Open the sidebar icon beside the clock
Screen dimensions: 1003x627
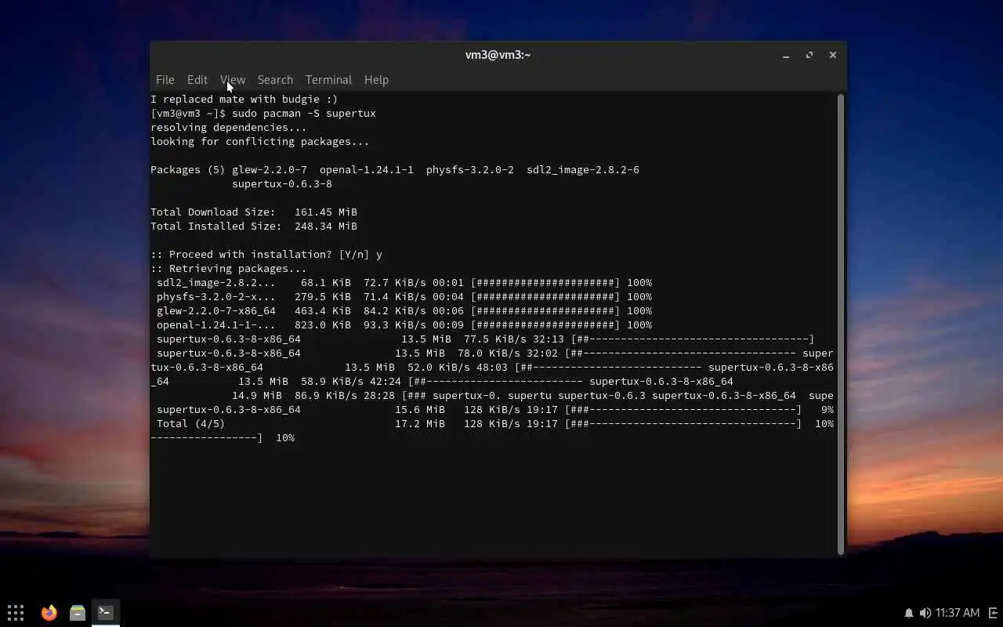(x=993, y=613)
